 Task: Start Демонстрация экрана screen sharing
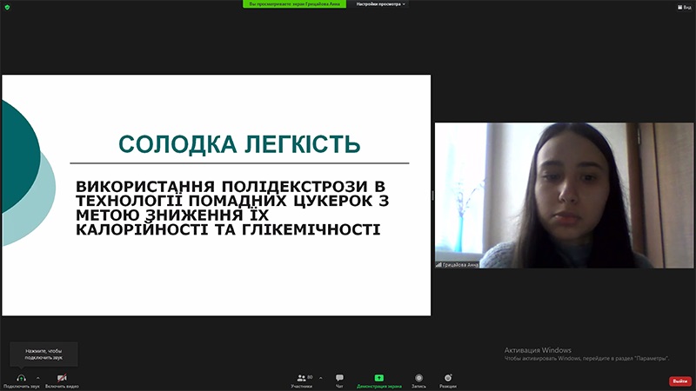[x=379, y=381]
